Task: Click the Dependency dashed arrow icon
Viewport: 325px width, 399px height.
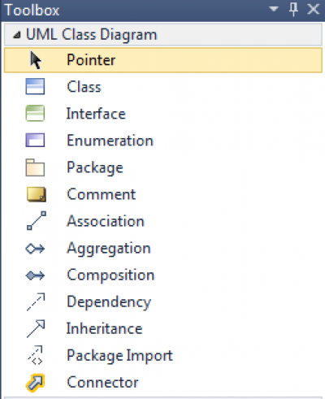Action: [x=36, y=301]
